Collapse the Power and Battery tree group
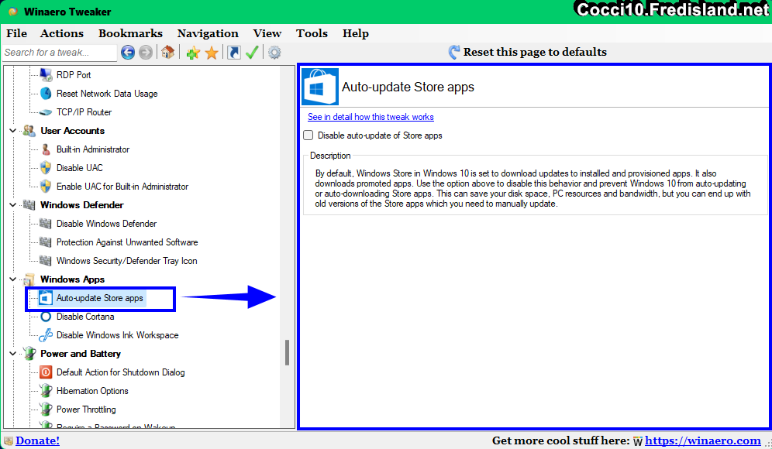The height and width of the screenshot is (449, 772). [13, 354]
